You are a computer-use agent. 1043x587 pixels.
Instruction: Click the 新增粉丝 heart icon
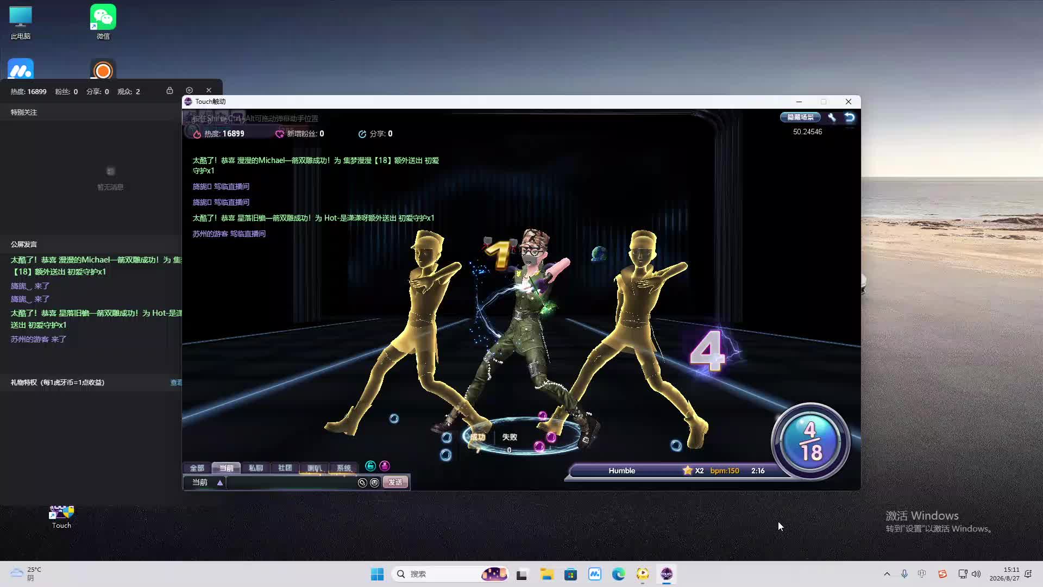(x=279, y=134)
